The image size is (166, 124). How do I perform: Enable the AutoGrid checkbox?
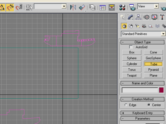(x=131, y=47)
